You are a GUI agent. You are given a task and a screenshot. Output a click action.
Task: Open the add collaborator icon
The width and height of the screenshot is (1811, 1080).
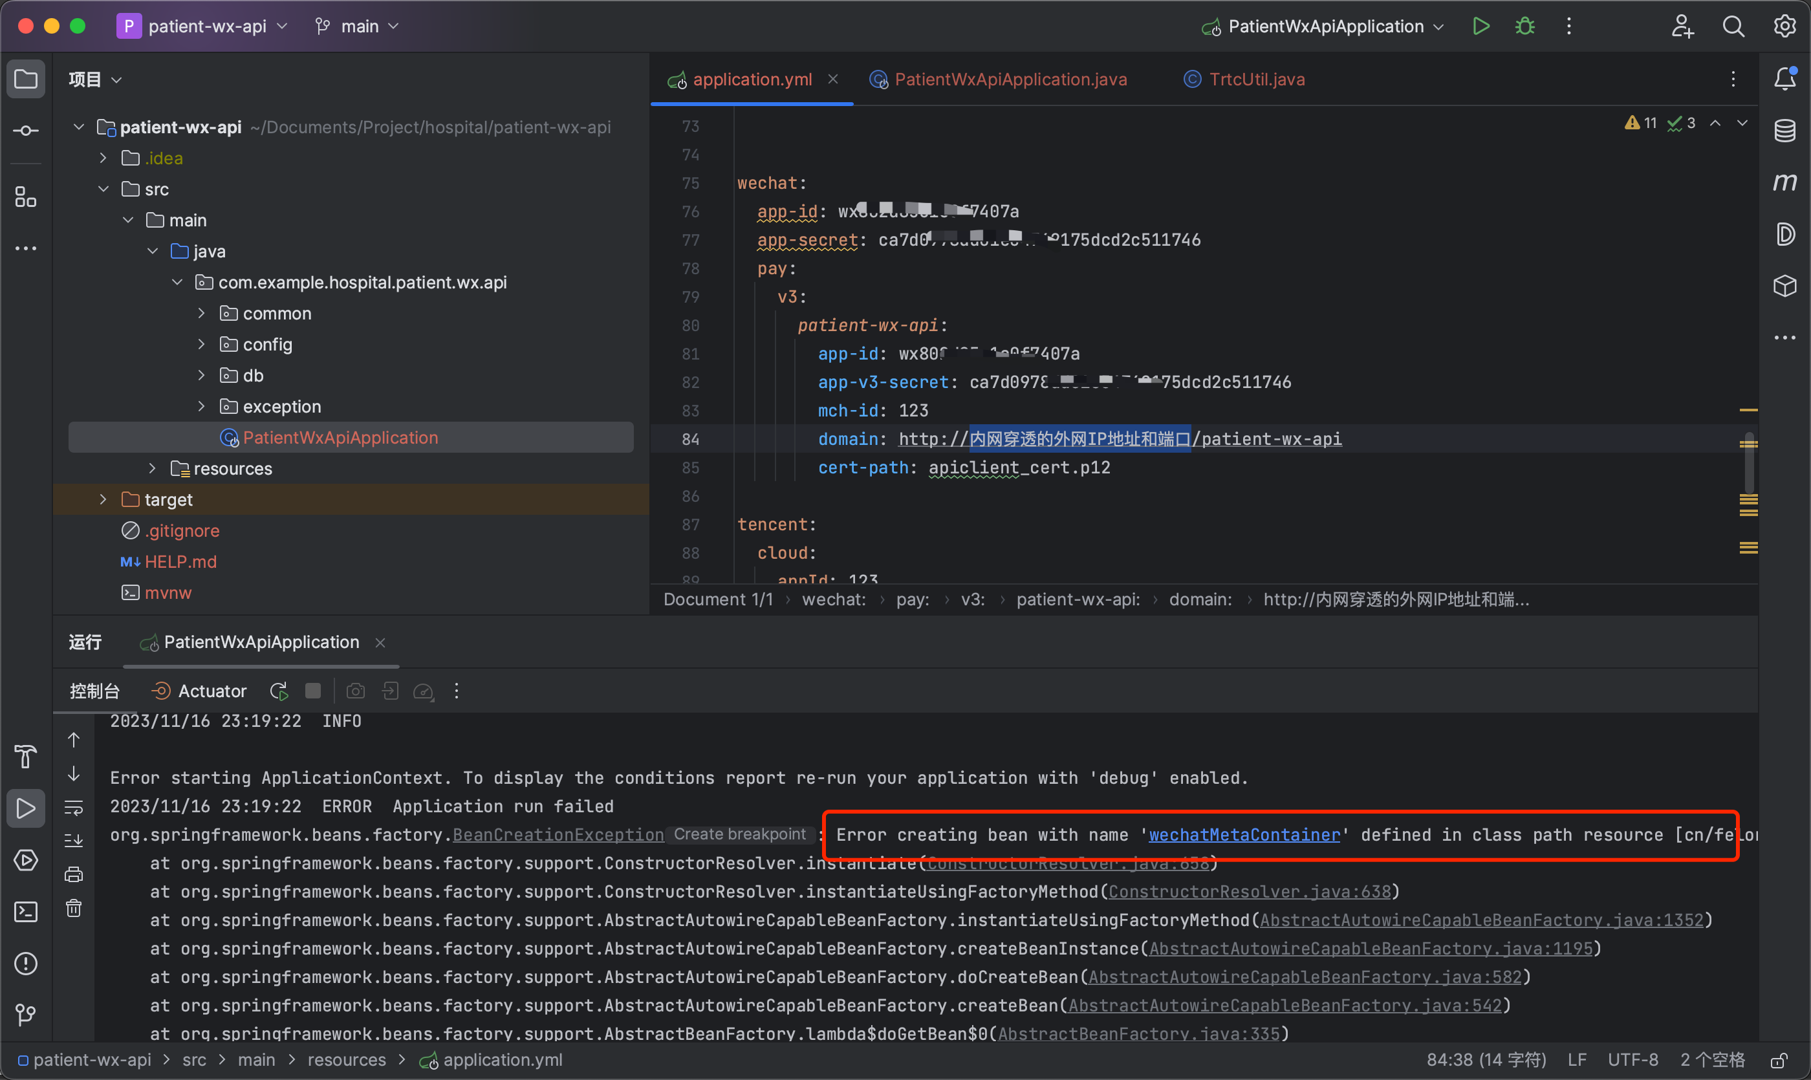click(x=1682, y=27)
